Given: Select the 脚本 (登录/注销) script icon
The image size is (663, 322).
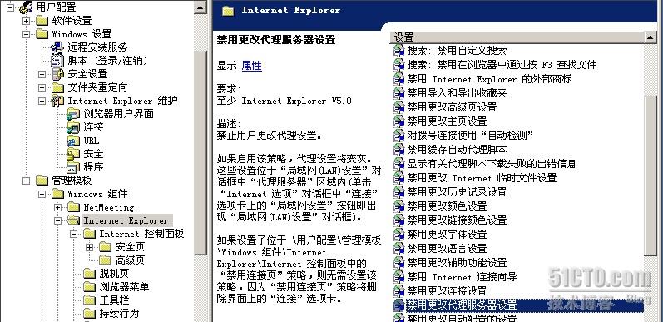Looking at the screenshot, I should coord(57,61).
